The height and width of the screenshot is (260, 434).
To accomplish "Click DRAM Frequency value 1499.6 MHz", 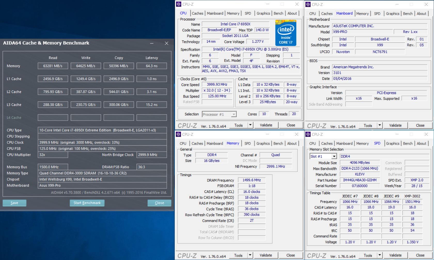I will point(252,180).
